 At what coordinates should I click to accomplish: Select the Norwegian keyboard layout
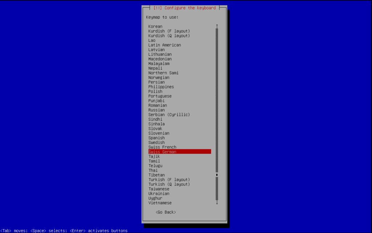coord(158,77)
